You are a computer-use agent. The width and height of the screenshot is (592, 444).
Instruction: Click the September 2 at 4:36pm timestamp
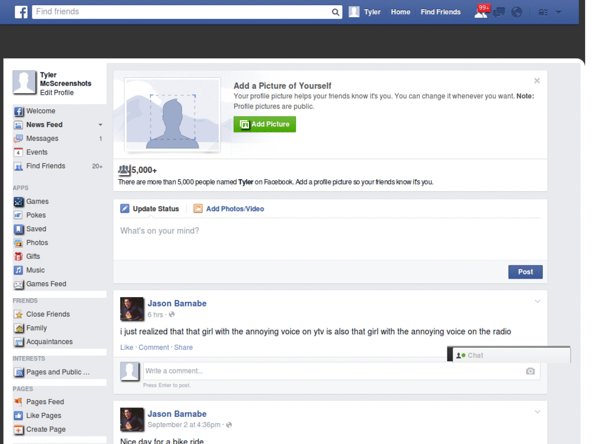[x=184, y=425]
